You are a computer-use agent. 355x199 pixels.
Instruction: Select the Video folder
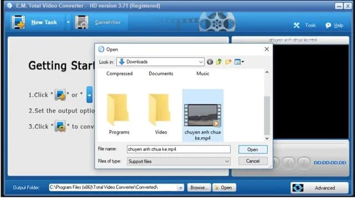coord(161,114)
